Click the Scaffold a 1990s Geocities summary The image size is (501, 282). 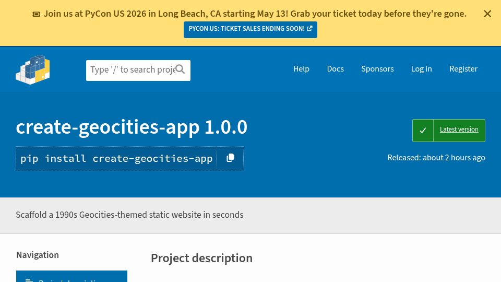129,215
